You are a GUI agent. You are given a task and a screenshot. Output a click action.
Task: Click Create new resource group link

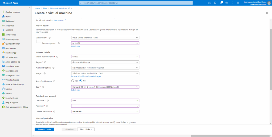(x=76, y=46)
